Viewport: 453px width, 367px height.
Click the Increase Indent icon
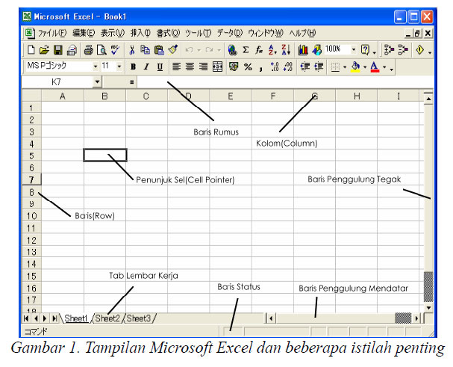pos(319,67)
